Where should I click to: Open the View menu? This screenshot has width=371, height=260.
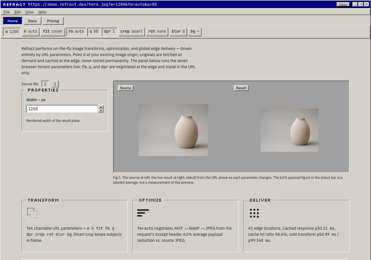[x=30, y=12]
